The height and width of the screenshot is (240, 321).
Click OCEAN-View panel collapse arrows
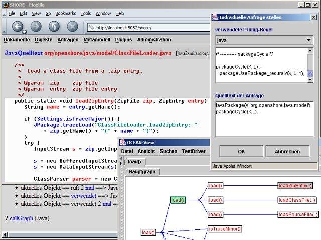[121, 161]
